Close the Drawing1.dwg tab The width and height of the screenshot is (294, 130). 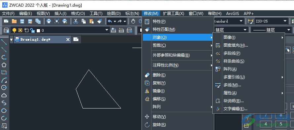click(x=68, y=40)
